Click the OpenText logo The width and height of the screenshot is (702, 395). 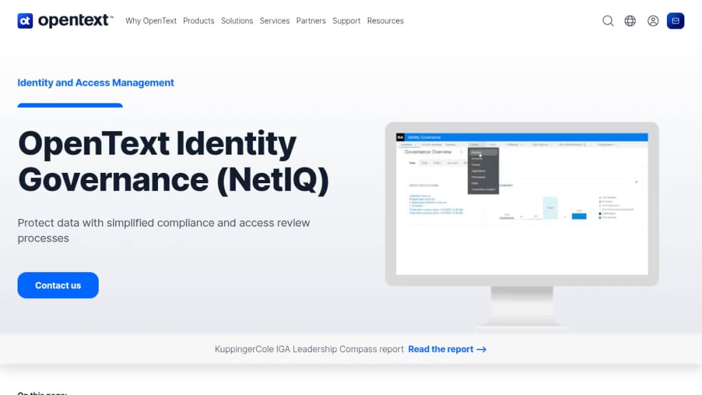(66, 21)
